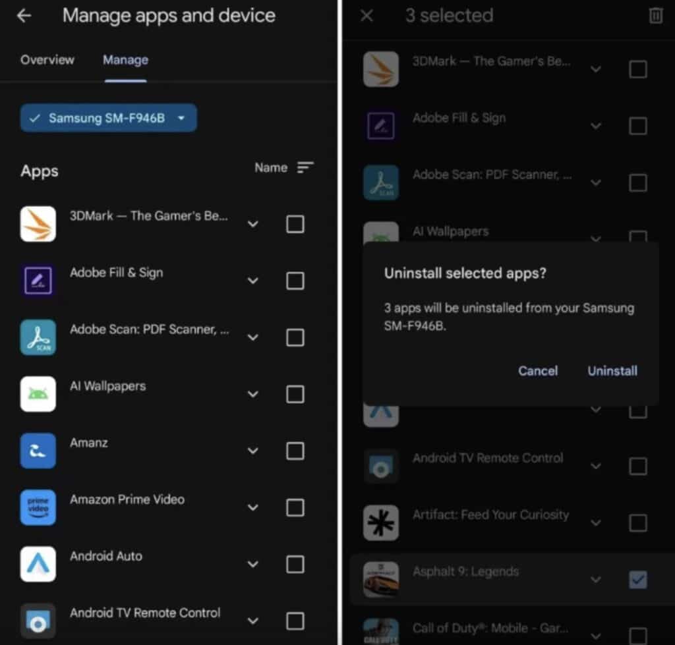This screenshot has width=675, height=645.
Task: Open the Amanz app icon
Action: click(x=38, y=451)
